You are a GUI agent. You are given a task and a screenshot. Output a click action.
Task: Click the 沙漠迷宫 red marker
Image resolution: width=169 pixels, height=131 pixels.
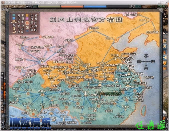pos(40,37)
